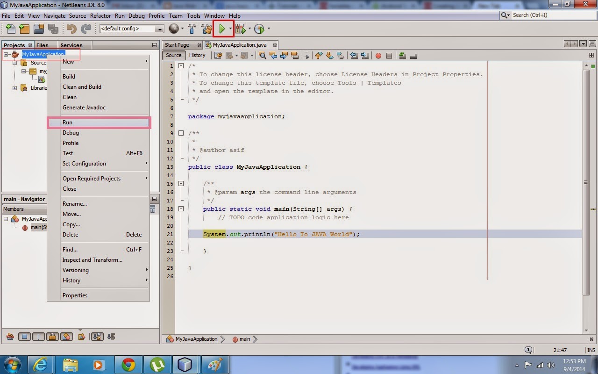
Task: Toggle Sort by Source in Navigator
Action: 111,337
